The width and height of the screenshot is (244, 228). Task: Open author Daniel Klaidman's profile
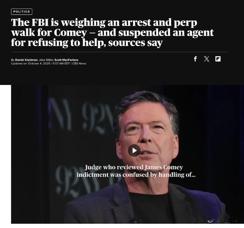[x=26, y=60]
